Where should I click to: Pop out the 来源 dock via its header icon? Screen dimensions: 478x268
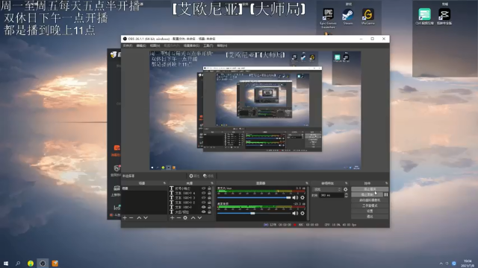[212, 183]
